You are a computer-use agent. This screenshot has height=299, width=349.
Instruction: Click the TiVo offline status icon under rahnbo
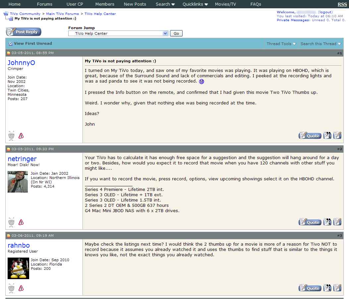pyautogui.click(x=11, y=288)
